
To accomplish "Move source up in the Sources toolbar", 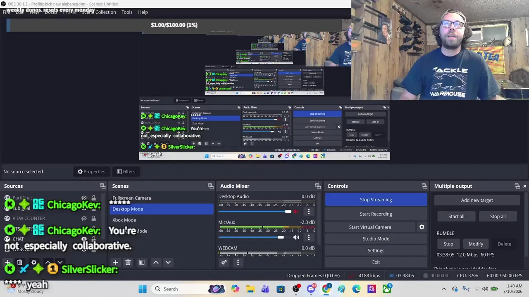I will (x=48, y=262).
